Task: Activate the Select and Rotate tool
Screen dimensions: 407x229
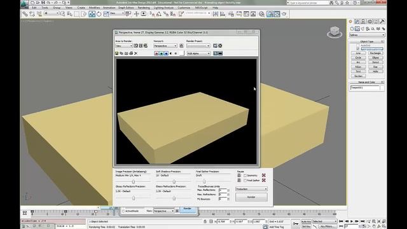Action: (99, 14)
